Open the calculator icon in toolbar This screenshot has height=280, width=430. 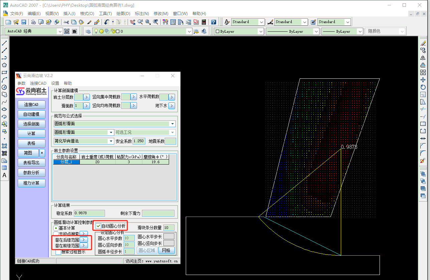click(204, 22)
